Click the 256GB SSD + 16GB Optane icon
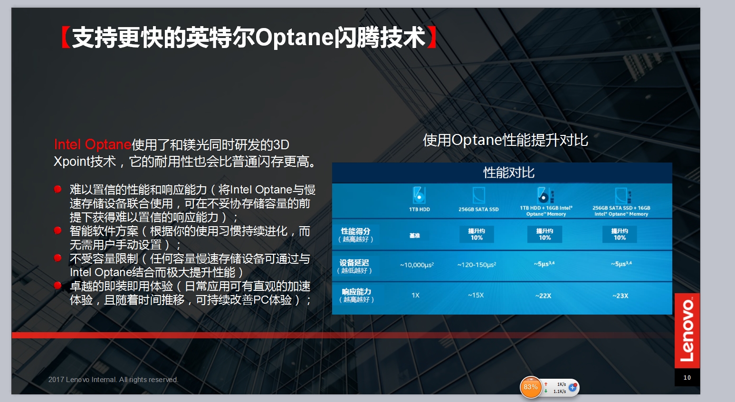Screen dimensions: 735x402 click(x=623, y=195)
